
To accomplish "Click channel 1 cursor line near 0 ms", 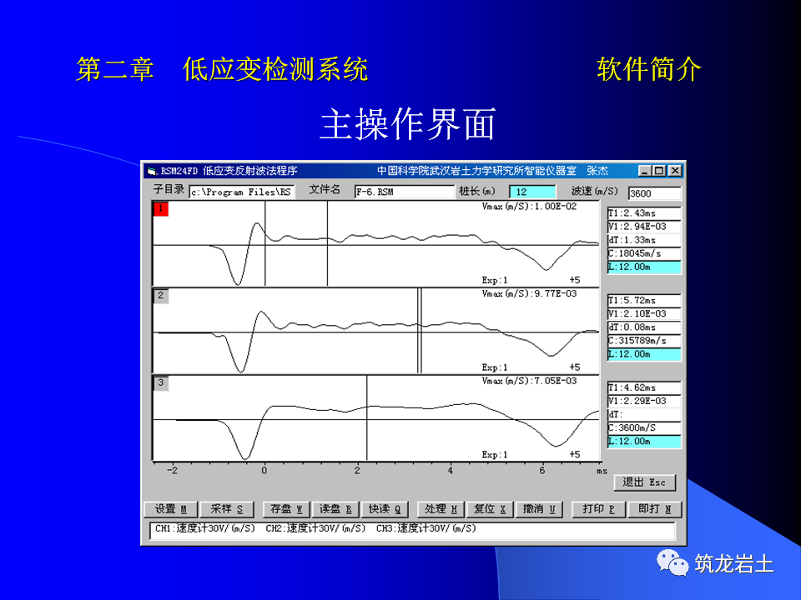I will point(265,243).
